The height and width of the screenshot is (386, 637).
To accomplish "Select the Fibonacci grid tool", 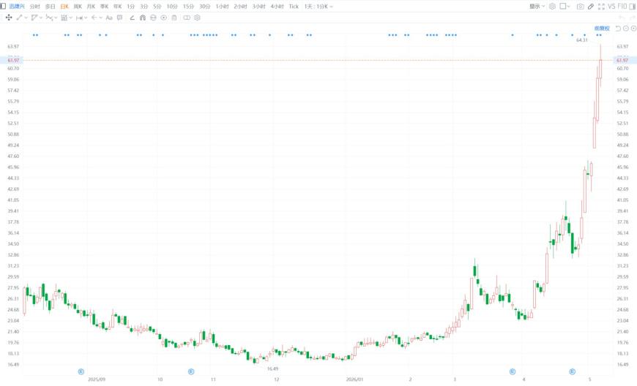I will (x=64, y=18).
